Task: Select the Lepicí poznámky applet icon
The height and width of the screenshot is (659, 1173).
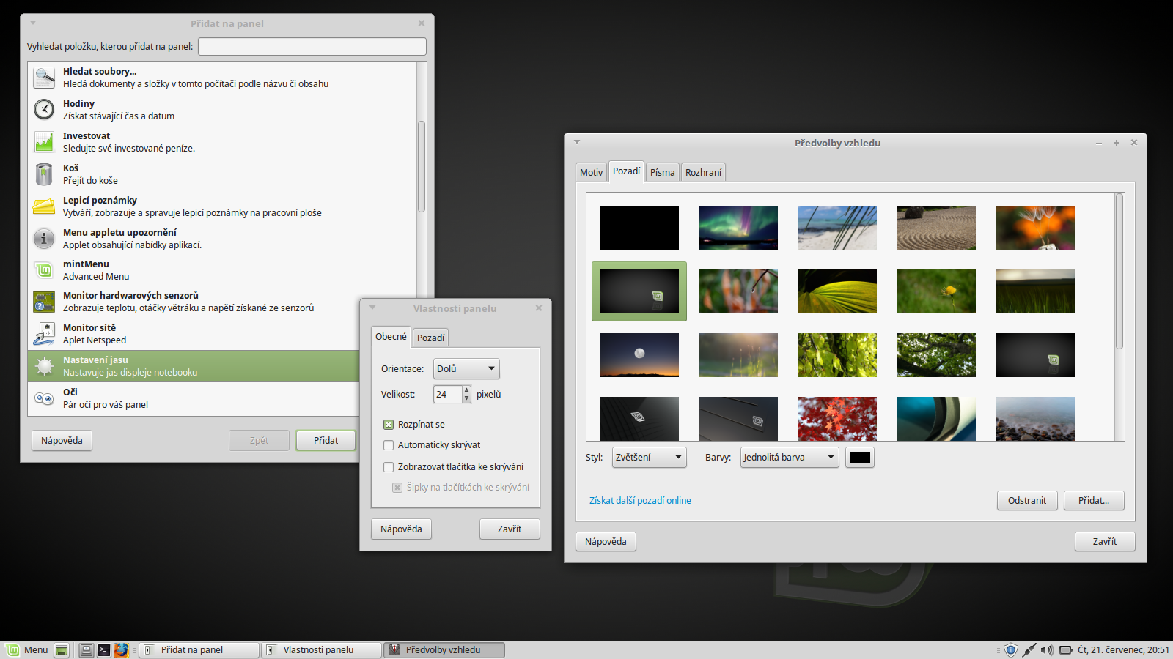Action: pos(44,206)
